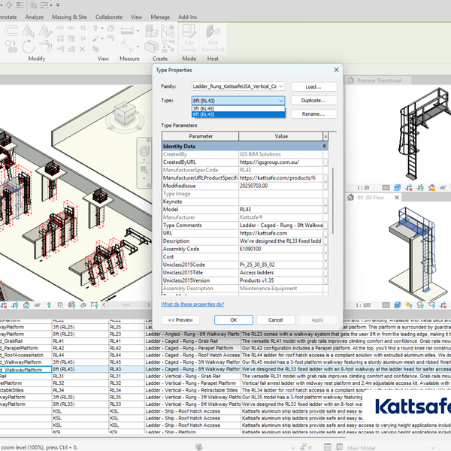The width and height of the screenshot is (451, 451).
Task: Click the right scroll arrow under main view
Action: tap(148, 304)
